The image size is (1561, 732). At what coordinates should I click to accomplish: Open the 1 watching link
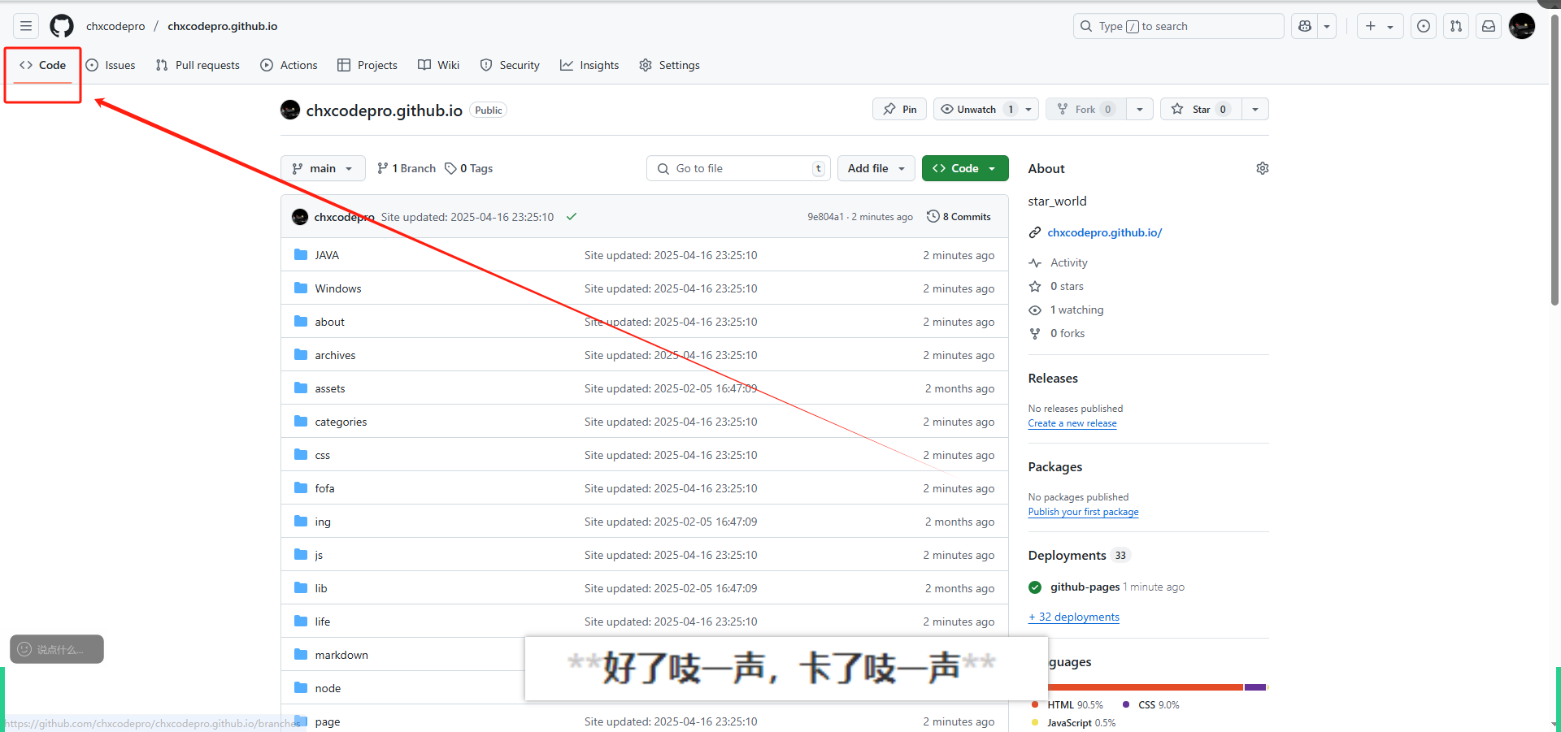click(x=1076, y=310)
